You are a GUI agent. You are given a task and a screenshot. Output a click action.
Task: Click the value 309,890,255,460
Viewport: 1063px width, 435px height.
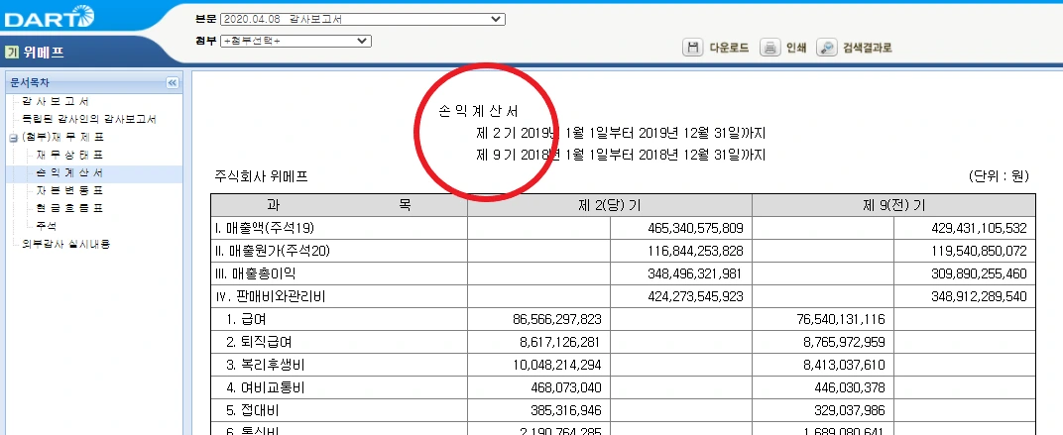[980, 274]
